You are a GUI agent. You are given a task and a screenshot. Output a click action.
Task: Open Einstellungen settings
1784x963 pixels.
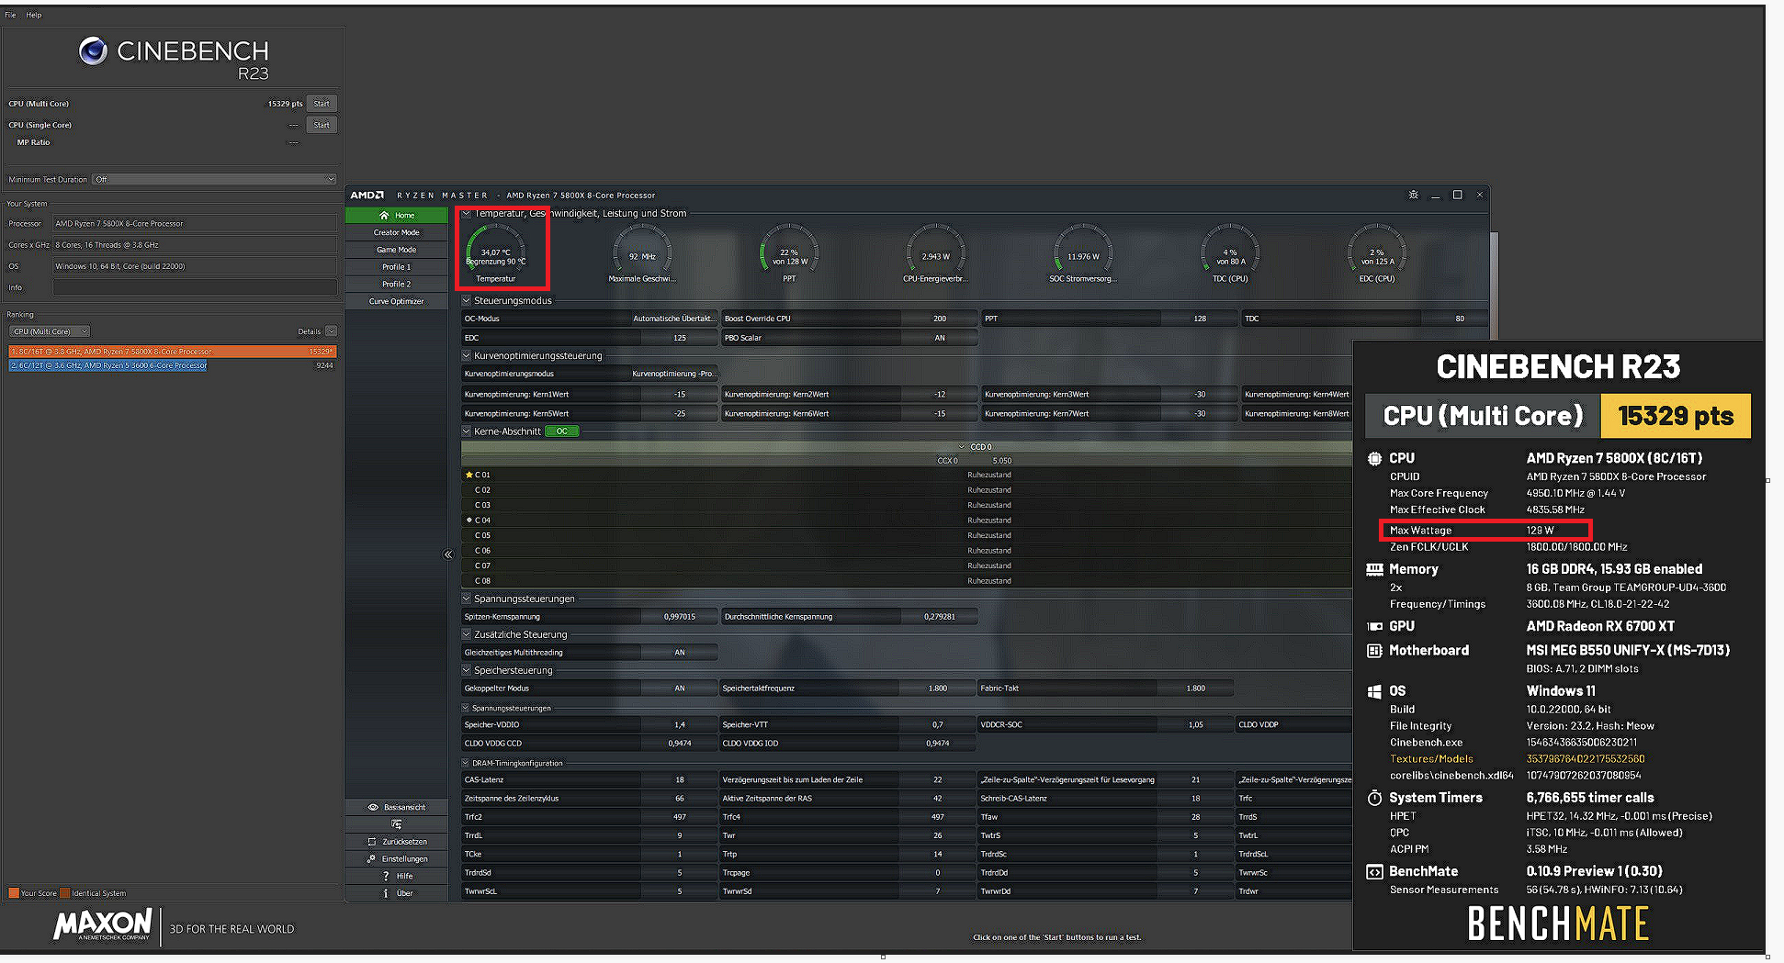397,859
